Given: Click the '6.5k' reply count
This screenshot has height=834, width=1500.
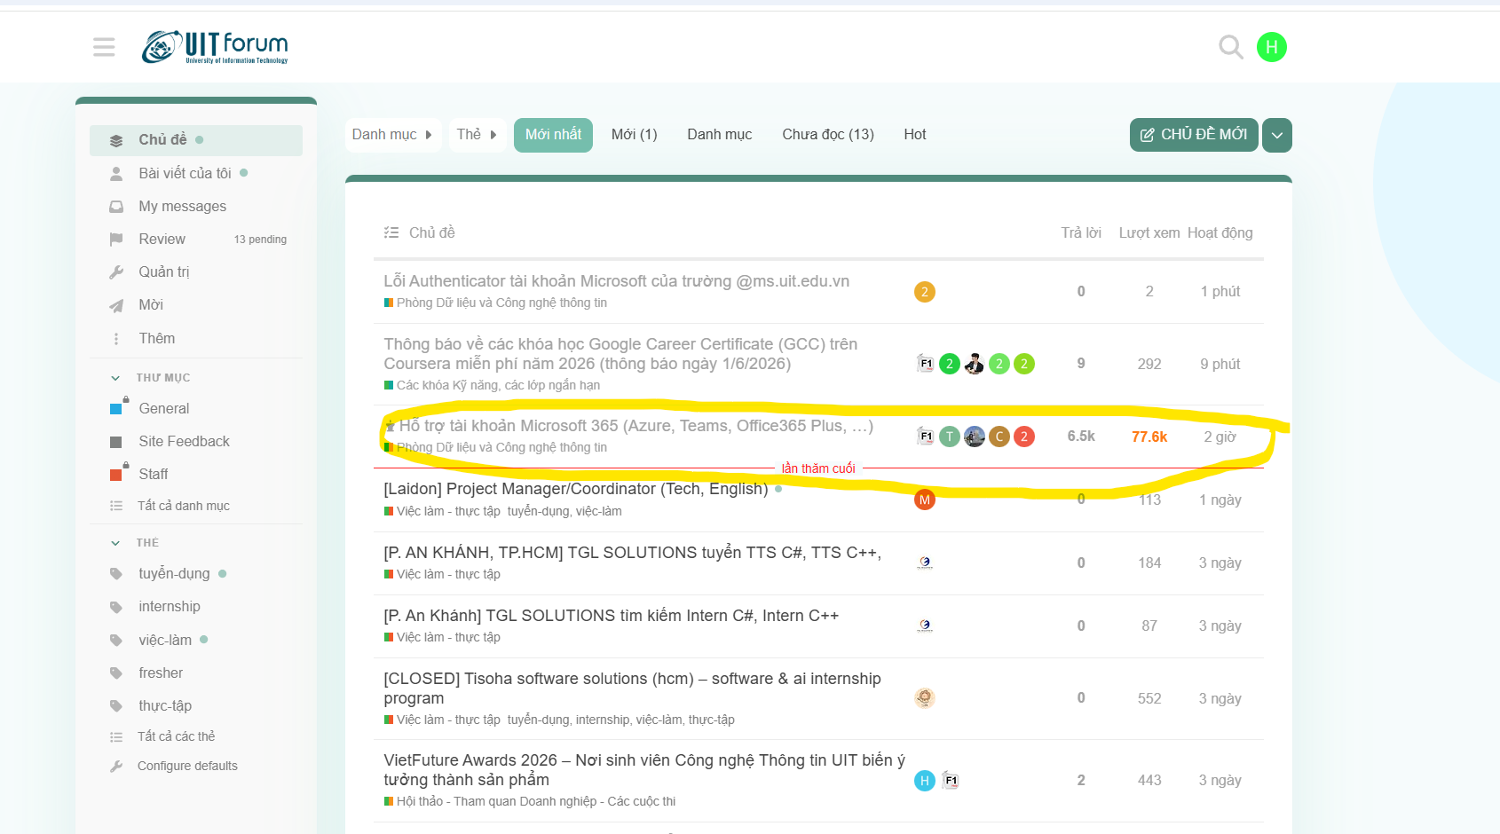Looking at the screenshot, I should (1081, 437).
